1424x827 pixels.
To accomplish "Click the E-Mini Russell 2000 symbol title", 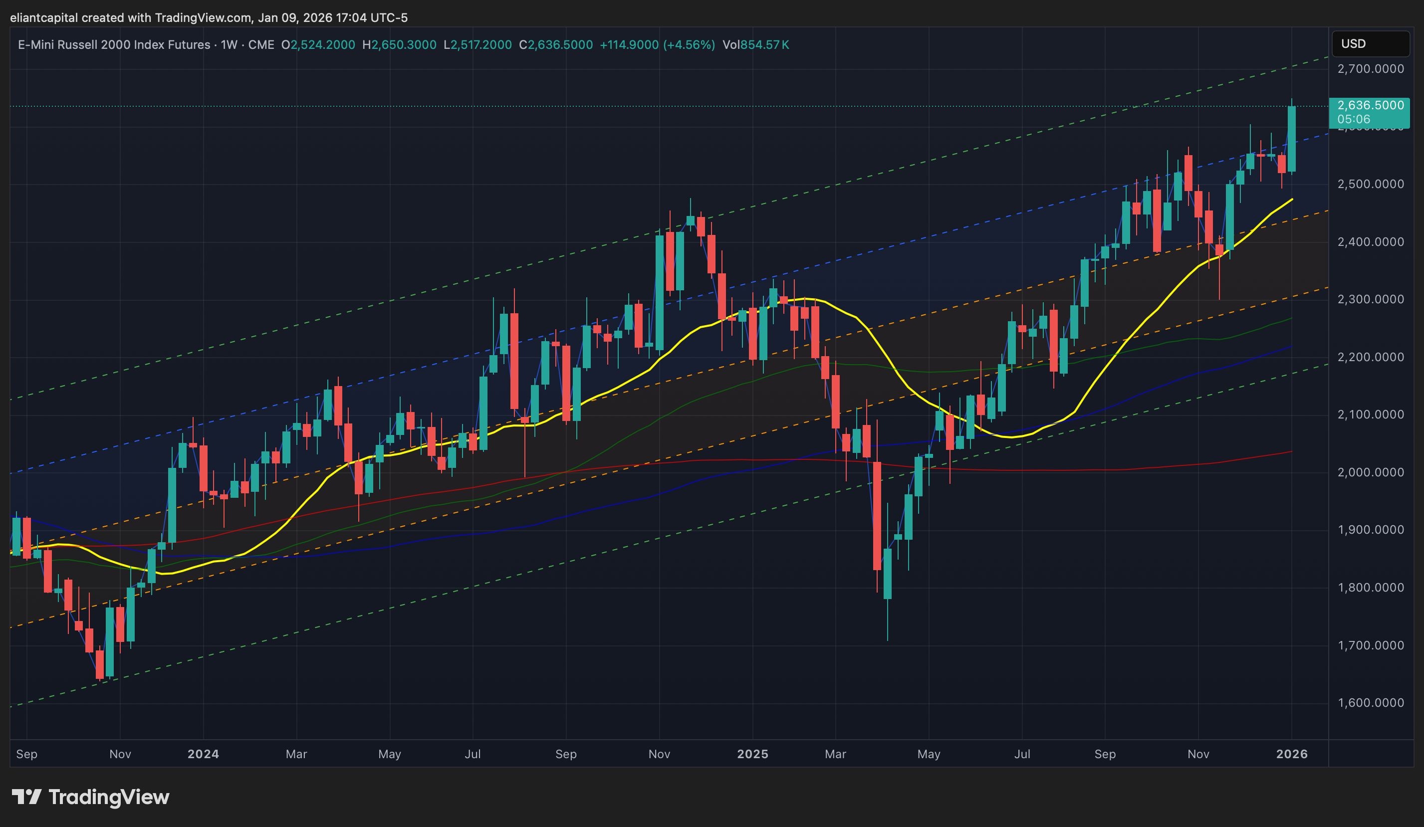I will click(114, 44).
